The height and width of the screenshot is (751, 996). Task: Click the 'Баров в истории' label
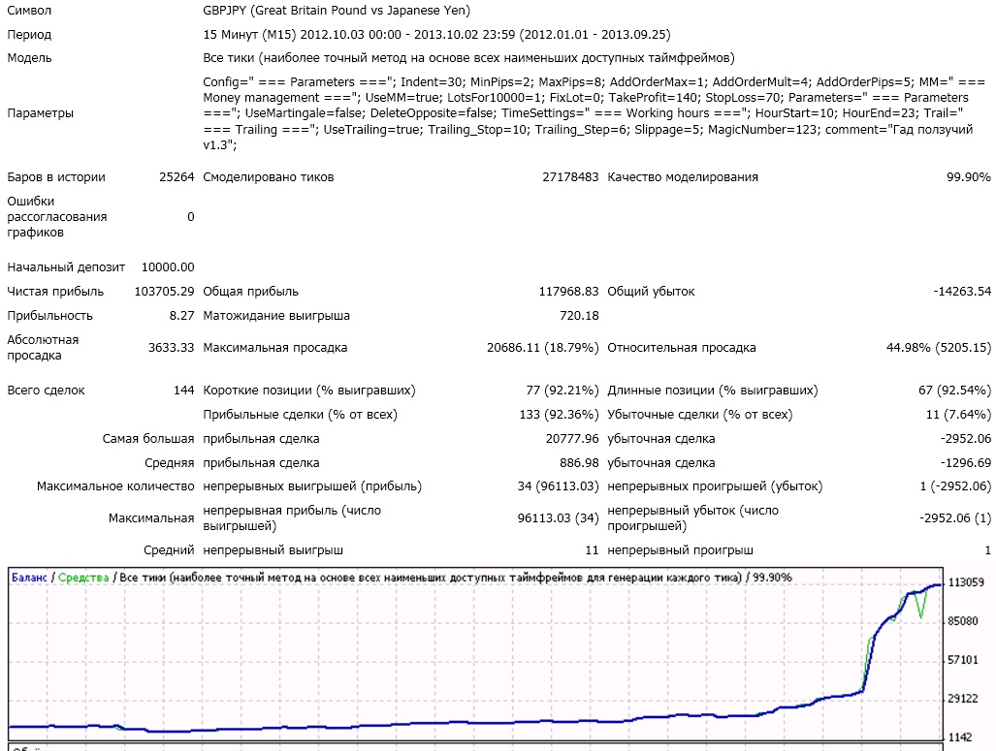tap(56, 177)
